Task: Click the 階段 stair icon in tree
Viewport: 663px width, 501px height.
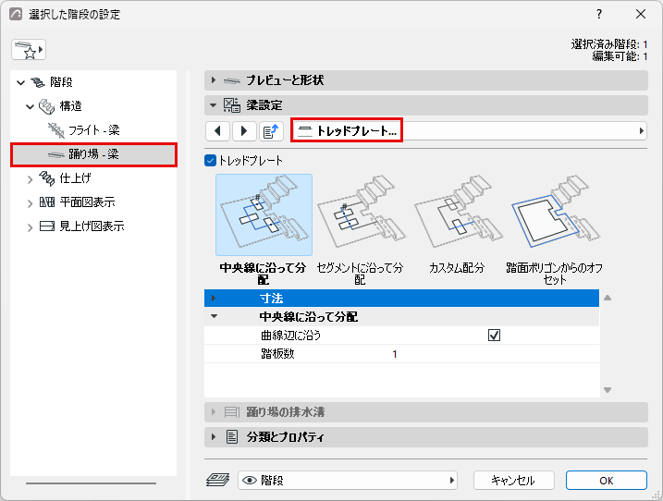Action: coord(38,82)
